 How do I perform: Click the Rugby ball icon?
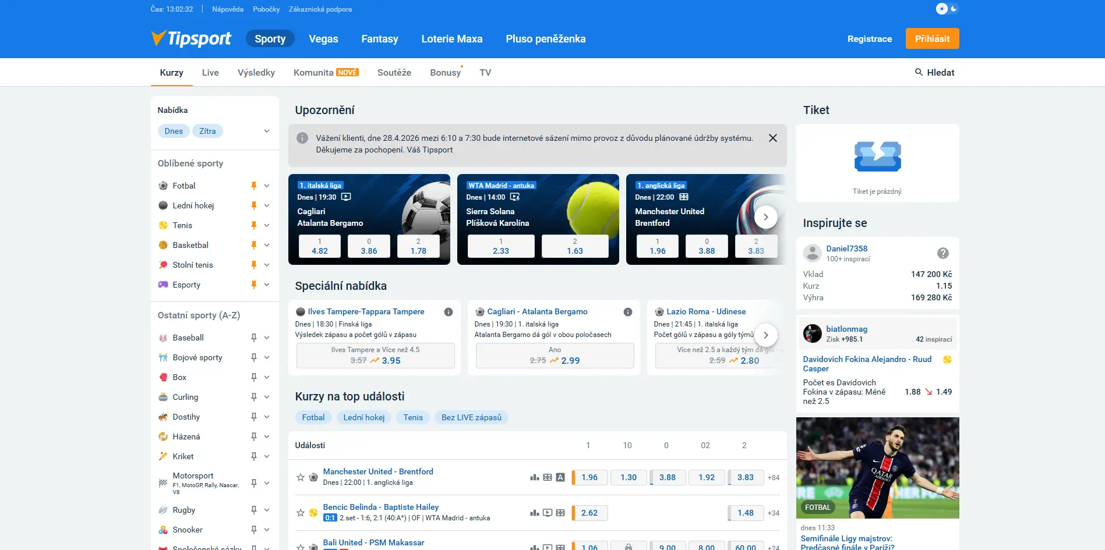click(163, 510)
